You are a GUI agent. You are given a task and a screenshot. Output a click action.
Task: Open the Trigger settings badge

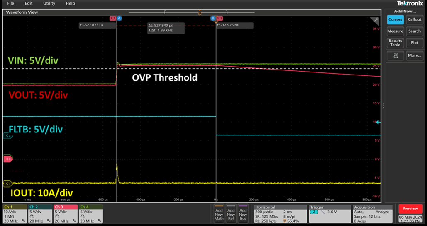point(329,213)
